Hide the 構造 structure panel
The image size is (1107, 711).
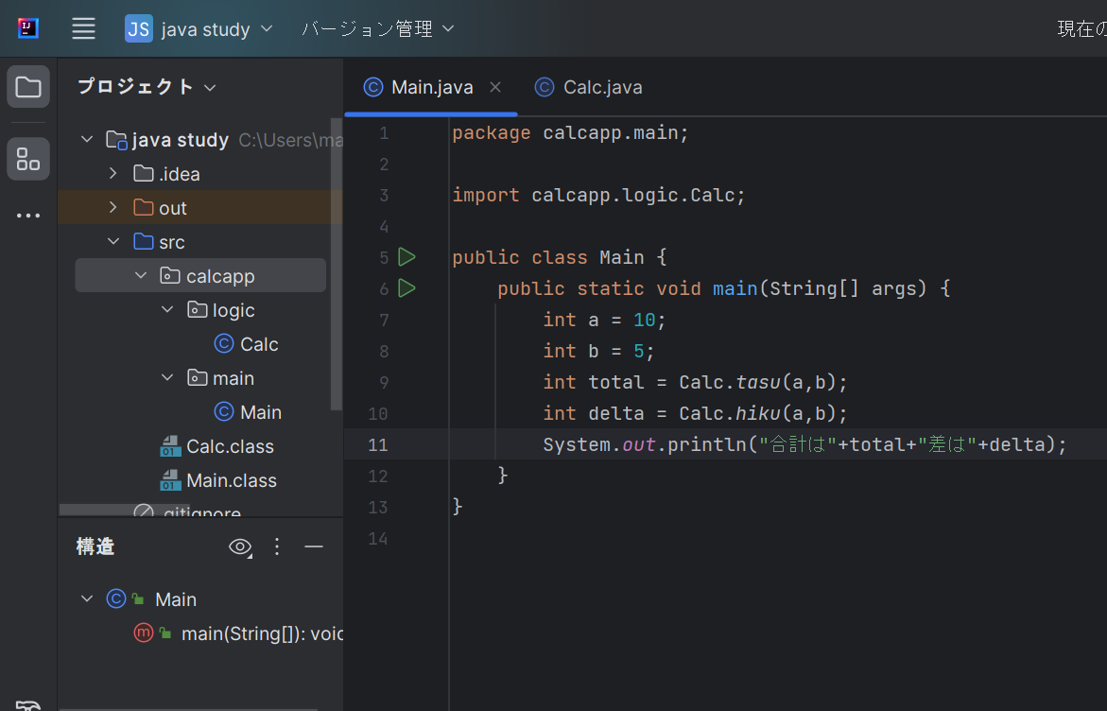(314, 546)
